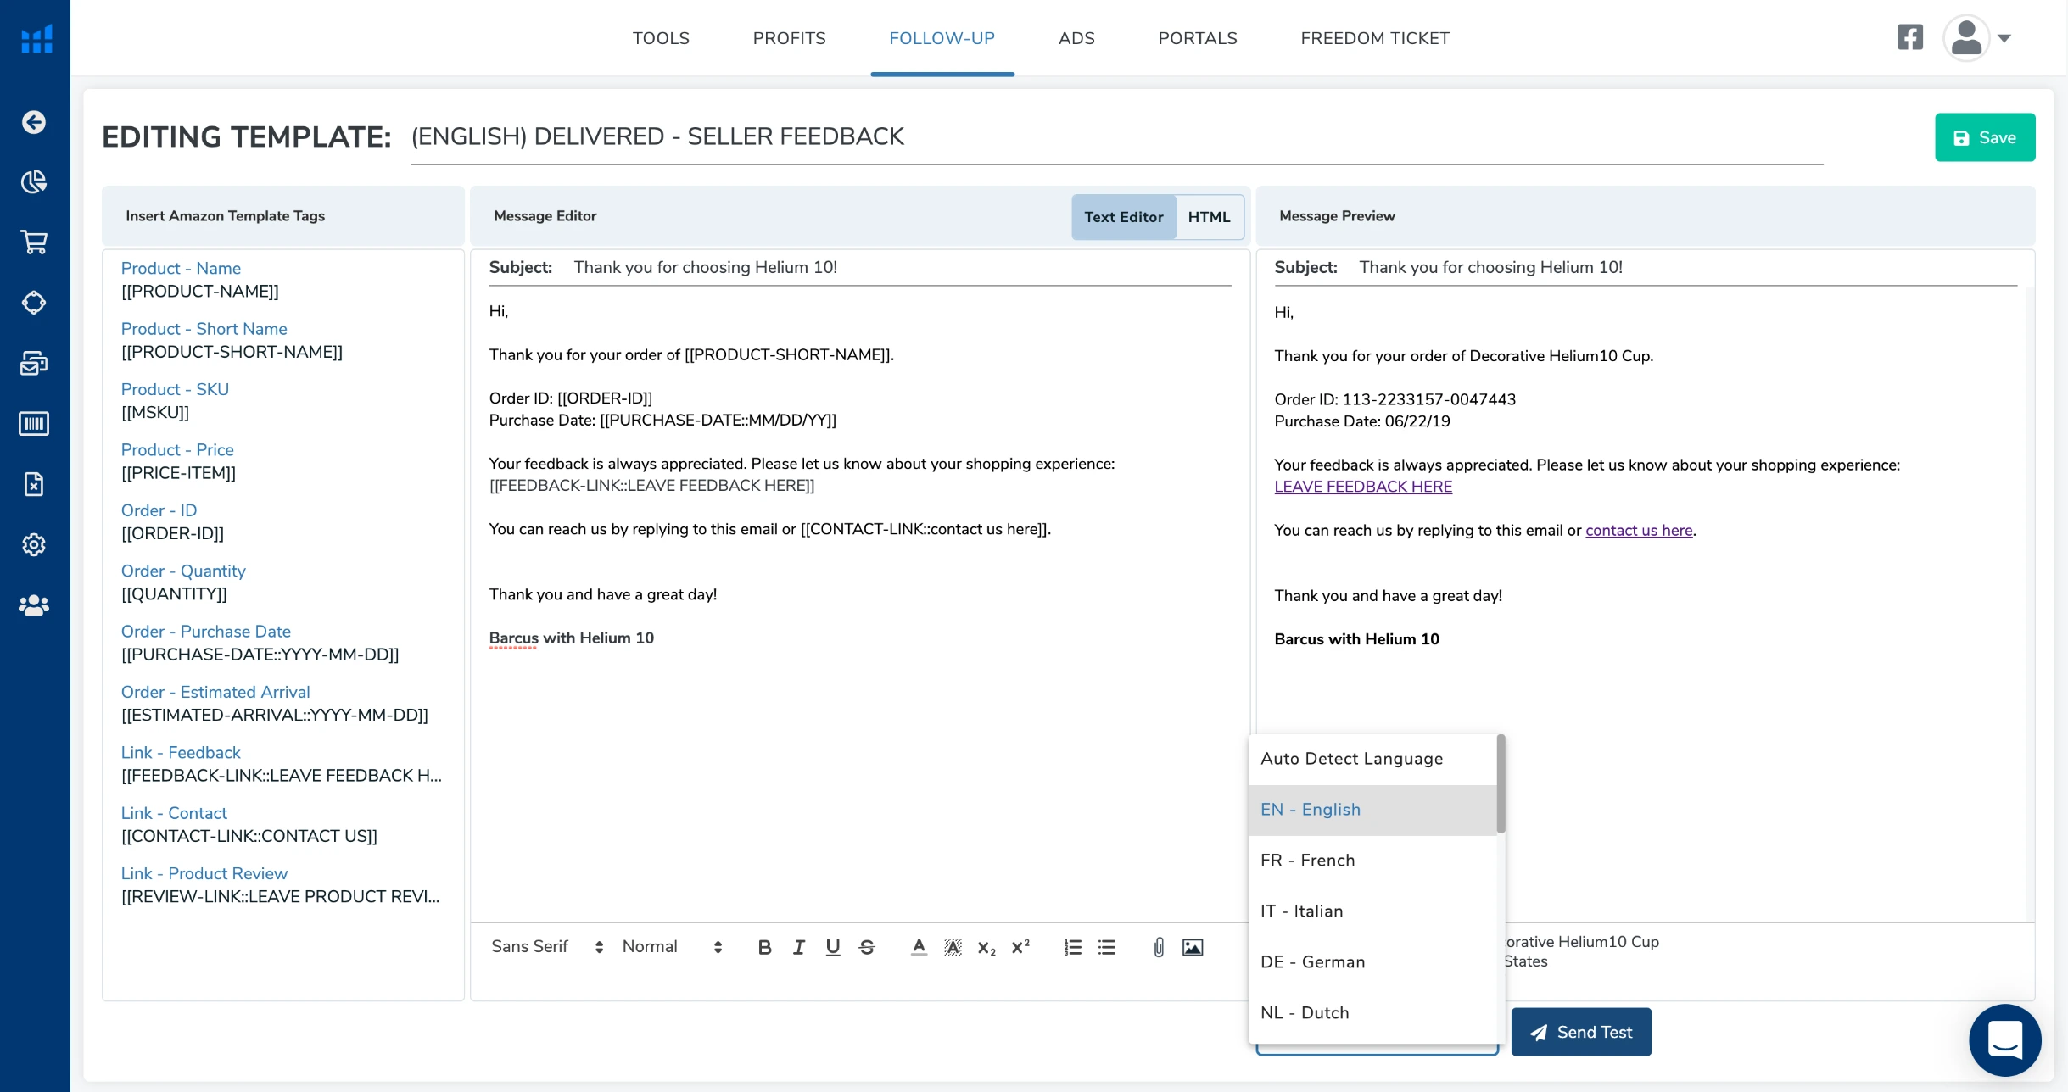The width and height of the screenshot is (2068, 1092).
Task: Click the strikethrough formatting icon
Action: pos(866,947)
